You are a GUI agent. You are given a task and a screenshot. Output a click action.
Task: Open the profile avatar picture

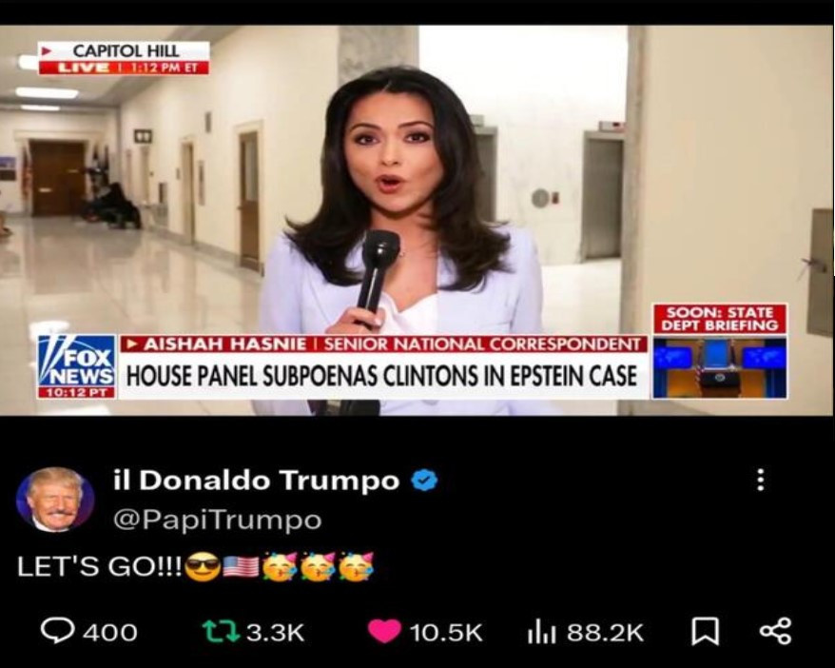(x=55, y=500)
